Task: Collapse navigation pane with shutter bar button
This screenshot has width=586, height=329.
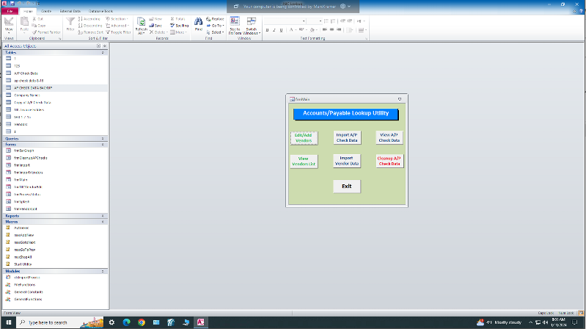Action: point(105,46)
